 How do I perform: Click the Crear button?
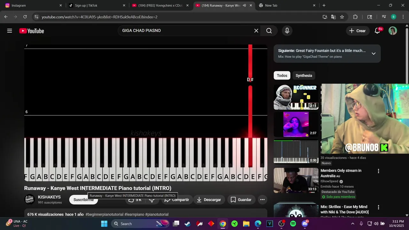point(357,31)
